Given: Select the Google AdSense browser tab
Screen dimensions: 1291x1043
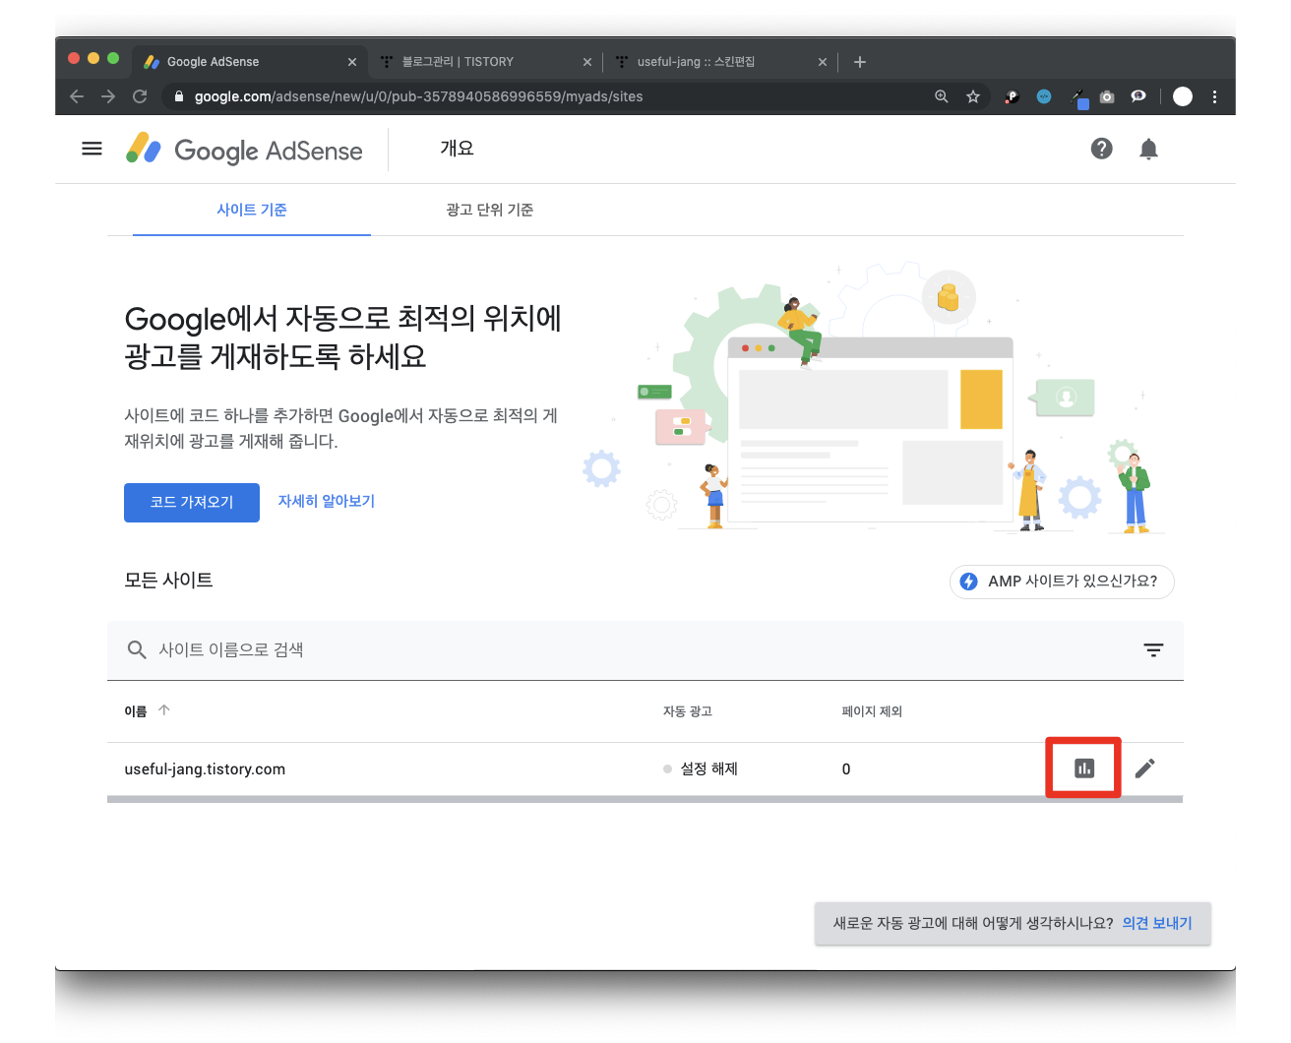Looking at the screenshot, I should pyautogui.click(x=251, y=62).
